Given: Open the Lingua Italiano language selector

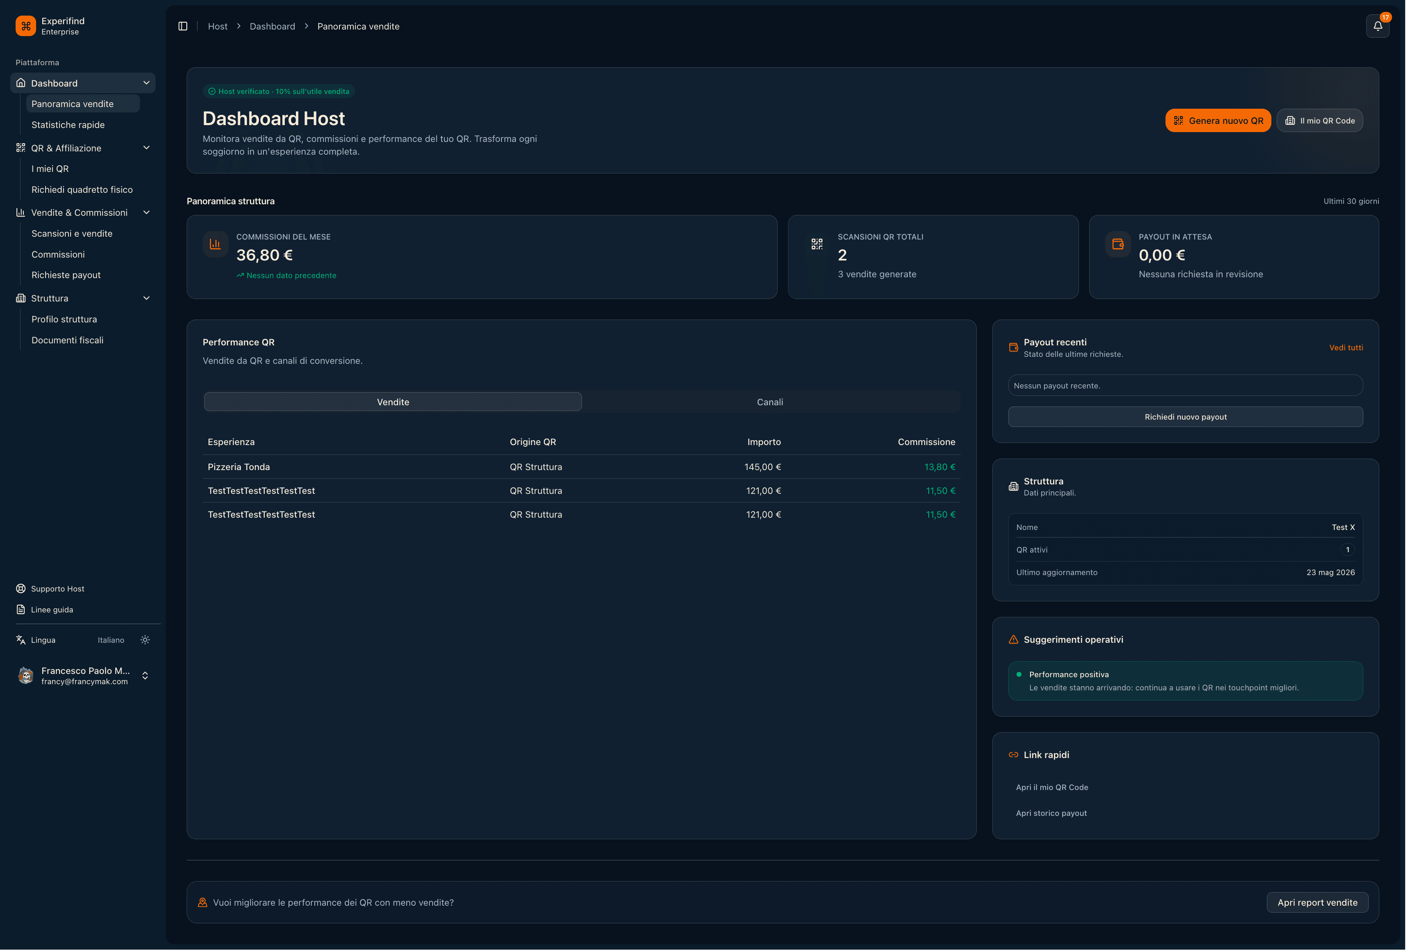Looking at the screenshot, I should pos(111,640).
